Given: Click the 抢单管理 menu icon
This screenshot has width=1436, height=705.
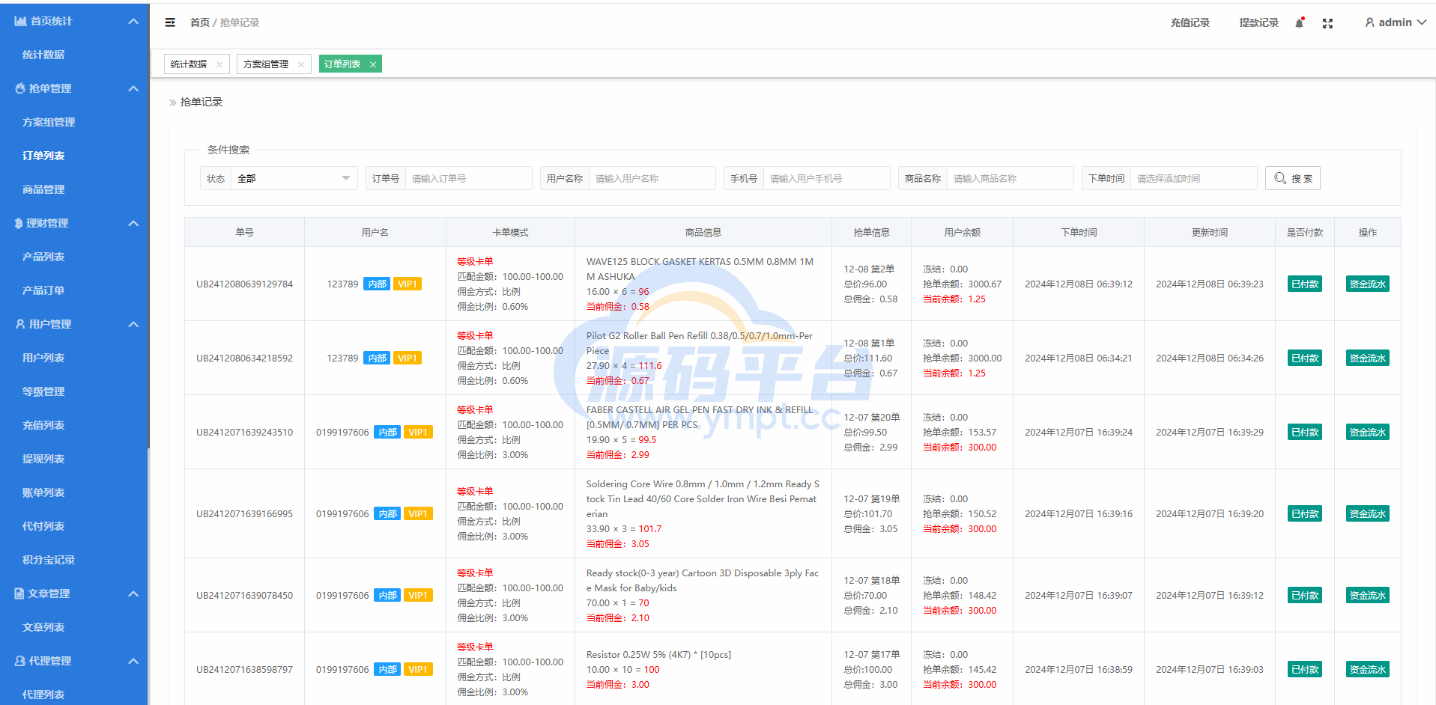Looking at the screenshot, I should tap(20, 88).
